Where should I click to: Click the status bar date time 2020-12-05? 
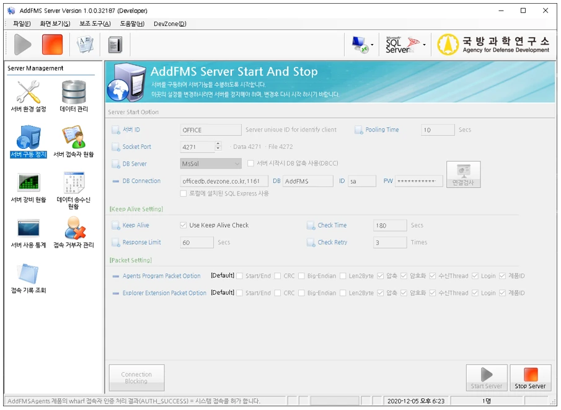tap(416, 401)
